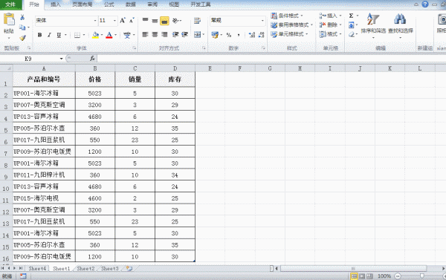Open the font size dropdown showing 11

click(114, 21)
